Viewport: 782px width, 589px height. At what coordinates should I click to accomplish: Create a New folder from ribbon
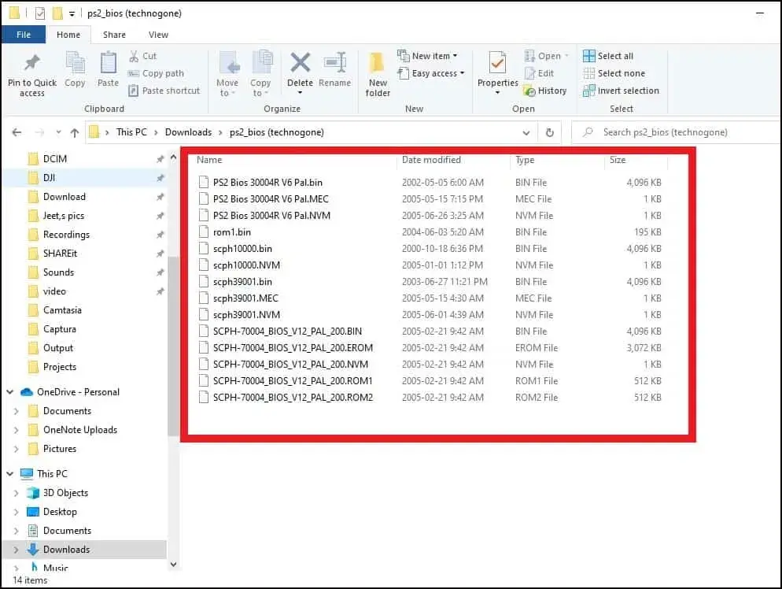[x=378, y=75]
